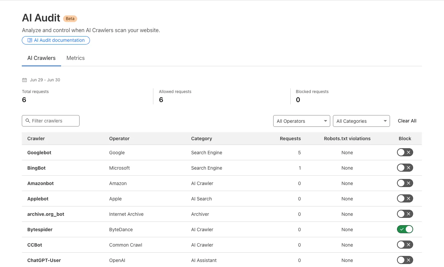
Task: Block the BingBot crawler
Action: [x=405, y=168]
